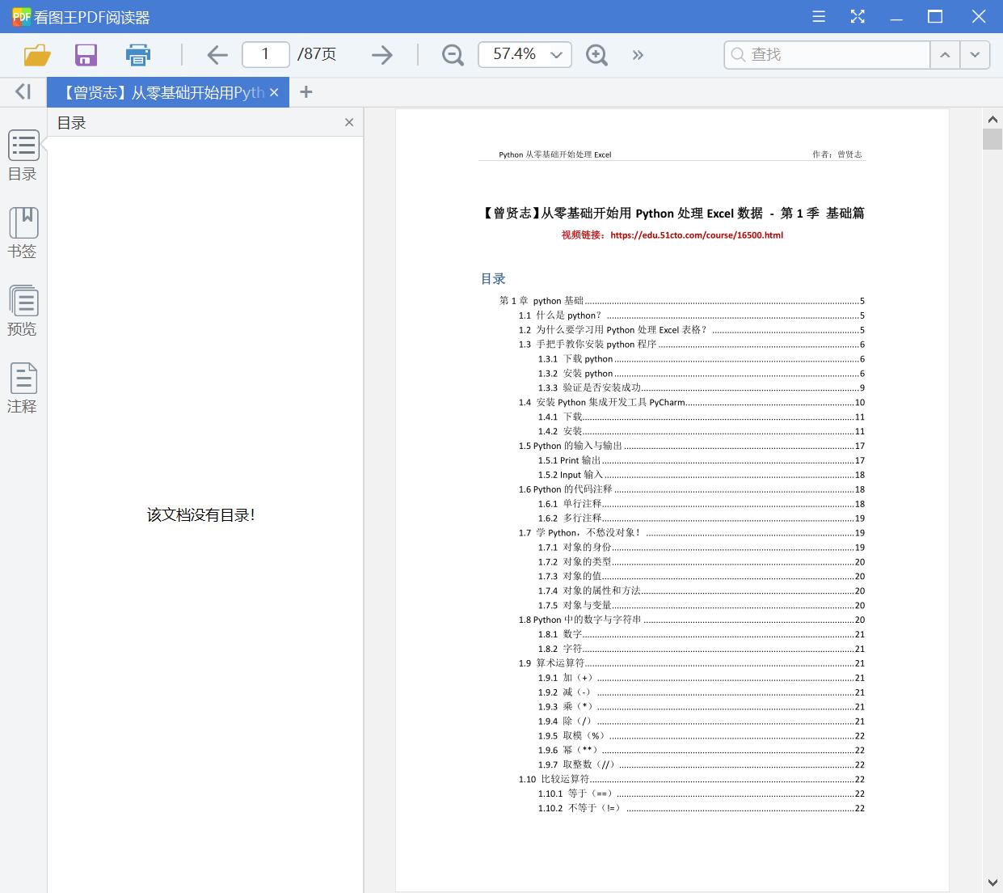This screenshot has width=1003, height=893.
Task: Collapse the 目录 sidebar panel
Action: click(349, 122)
